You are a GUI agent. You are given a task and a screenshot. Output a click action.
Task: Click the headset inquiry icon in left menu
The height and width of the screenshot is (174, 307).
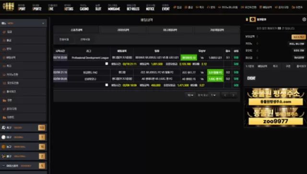(4, 49)
